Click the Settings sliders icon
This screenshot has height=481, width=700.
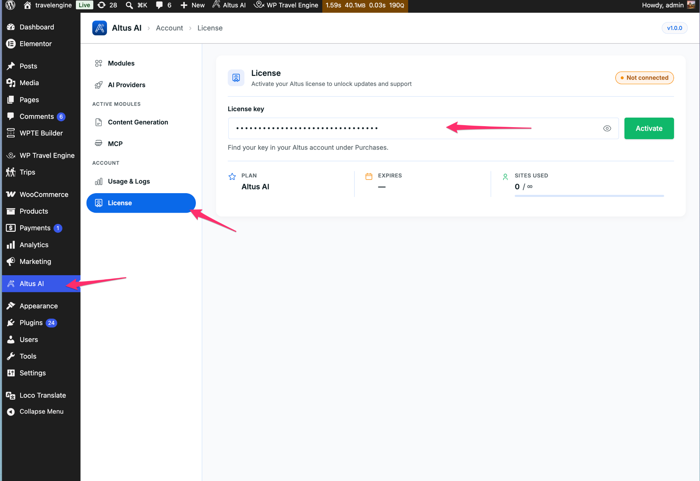click(11, 373)
